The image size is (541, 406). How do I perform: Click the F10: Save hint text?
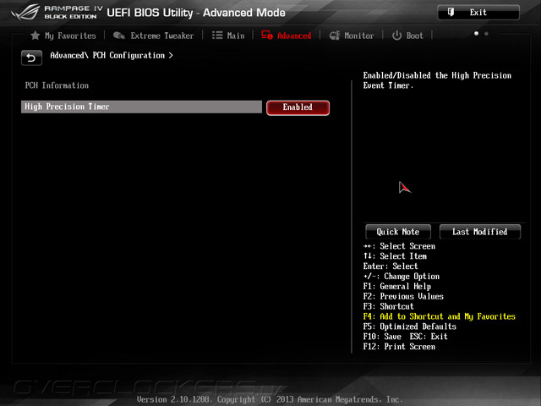(382, 337)
